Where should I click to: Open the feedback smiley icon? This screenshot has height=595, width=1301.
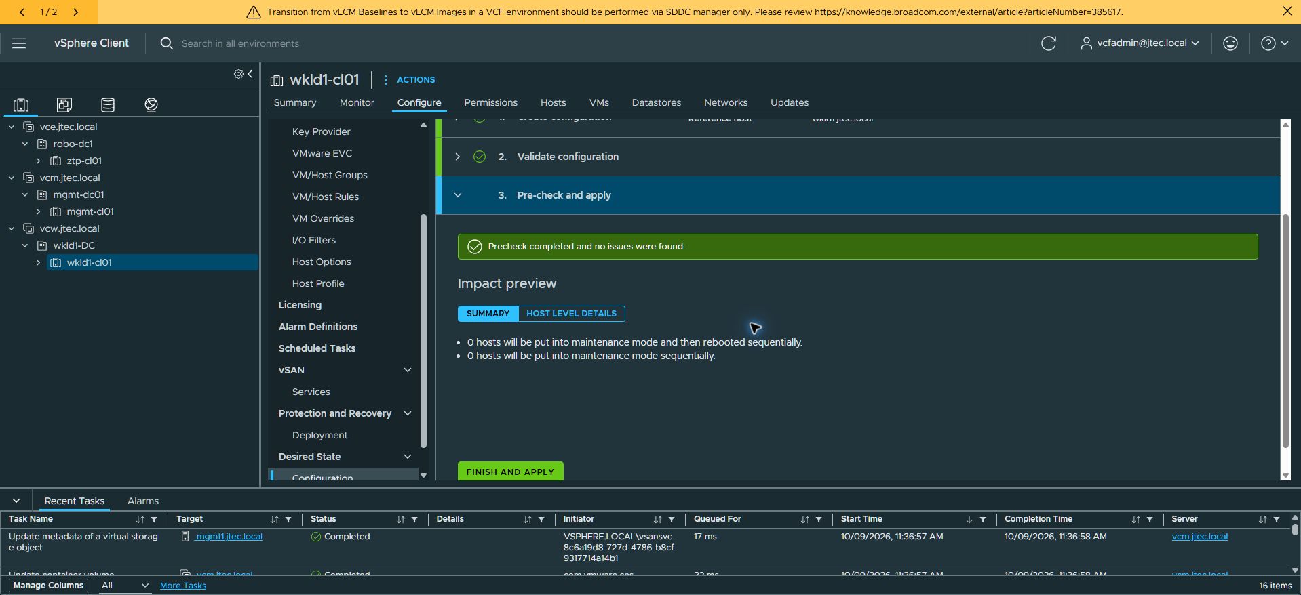1230,43
